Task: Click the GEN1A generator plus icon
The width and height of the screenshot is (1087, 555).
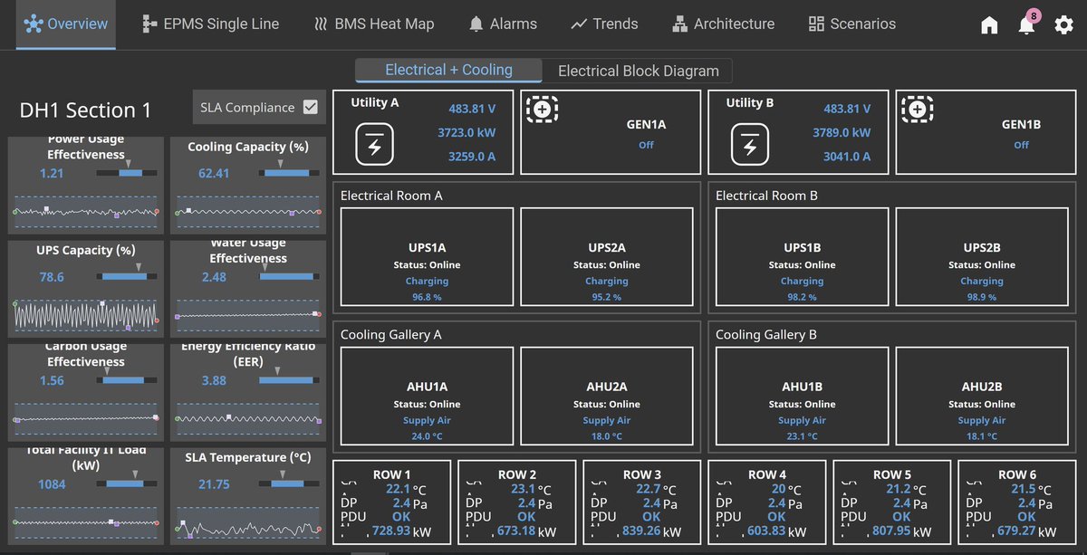Action: [542, 110]
